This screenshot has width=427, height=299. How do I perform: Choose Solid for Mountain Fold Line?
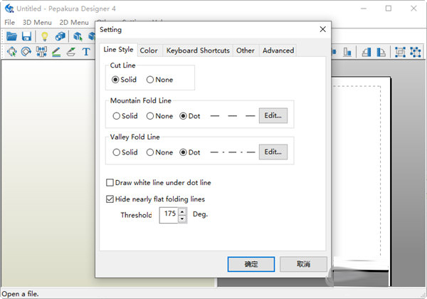click(x=117, y=115)
